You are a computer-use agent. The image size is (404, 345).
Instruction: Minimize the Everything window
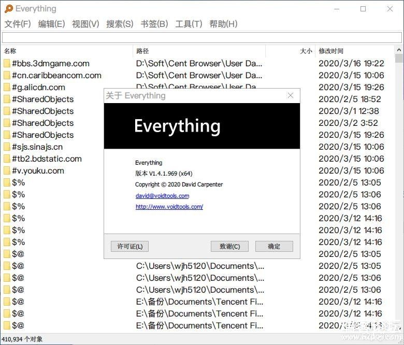point(337,9)
